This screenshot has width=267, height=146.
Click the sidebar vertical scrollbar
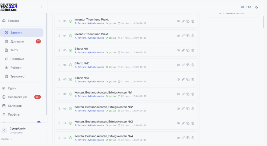(47, 64)
